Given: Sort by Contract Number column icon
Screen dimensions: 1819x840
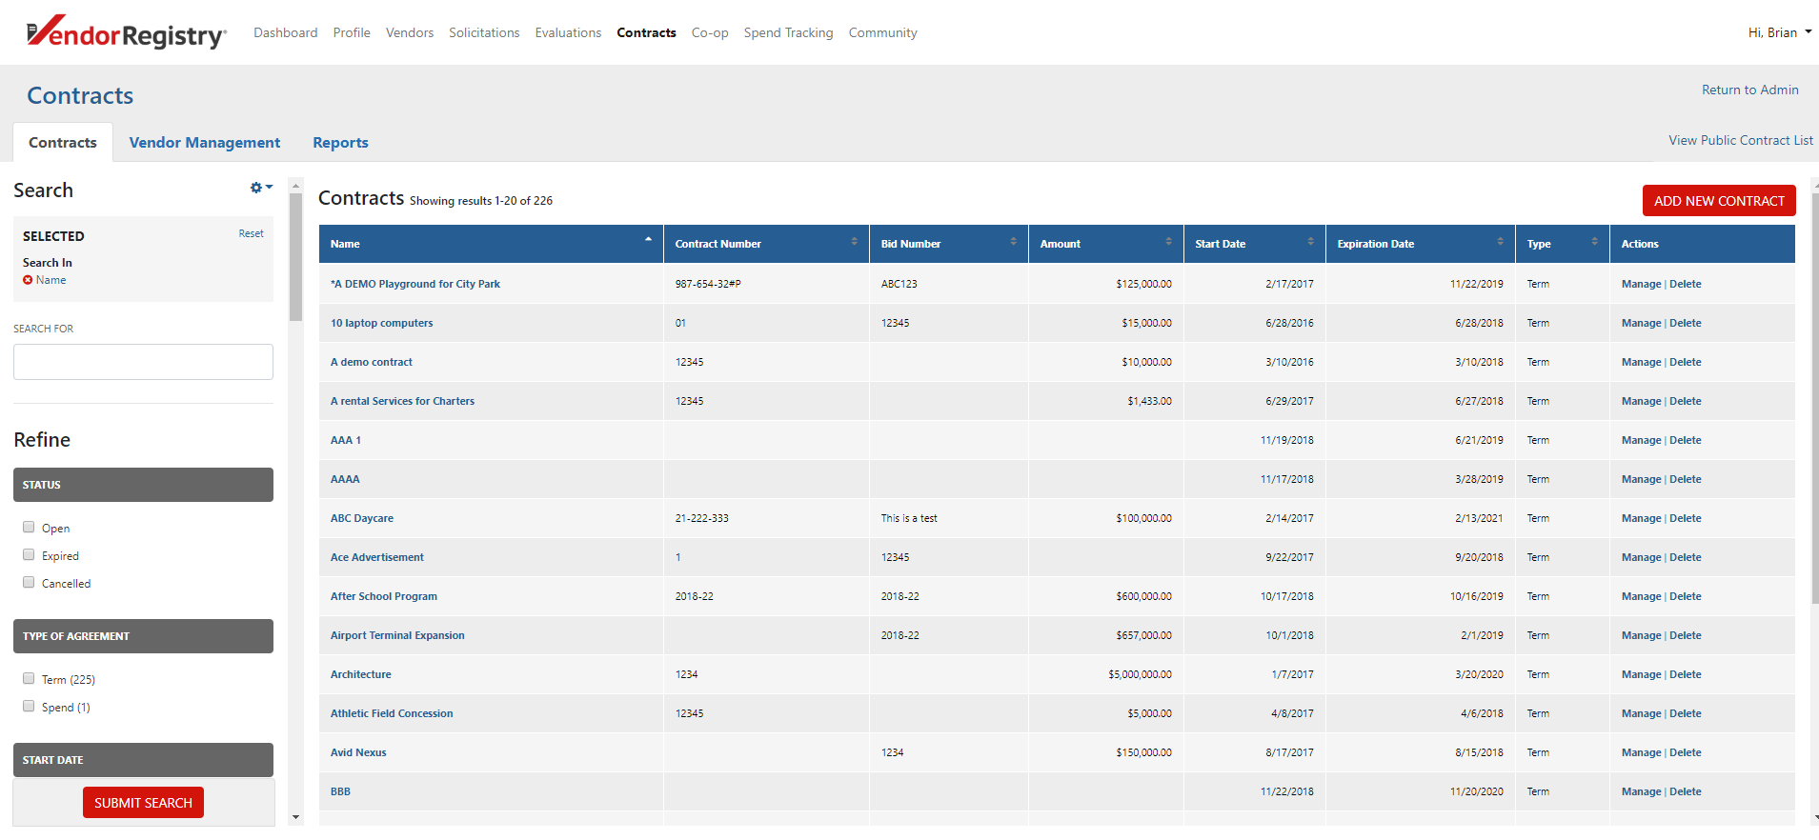Looking at the screenshot, I should [854, 242].
